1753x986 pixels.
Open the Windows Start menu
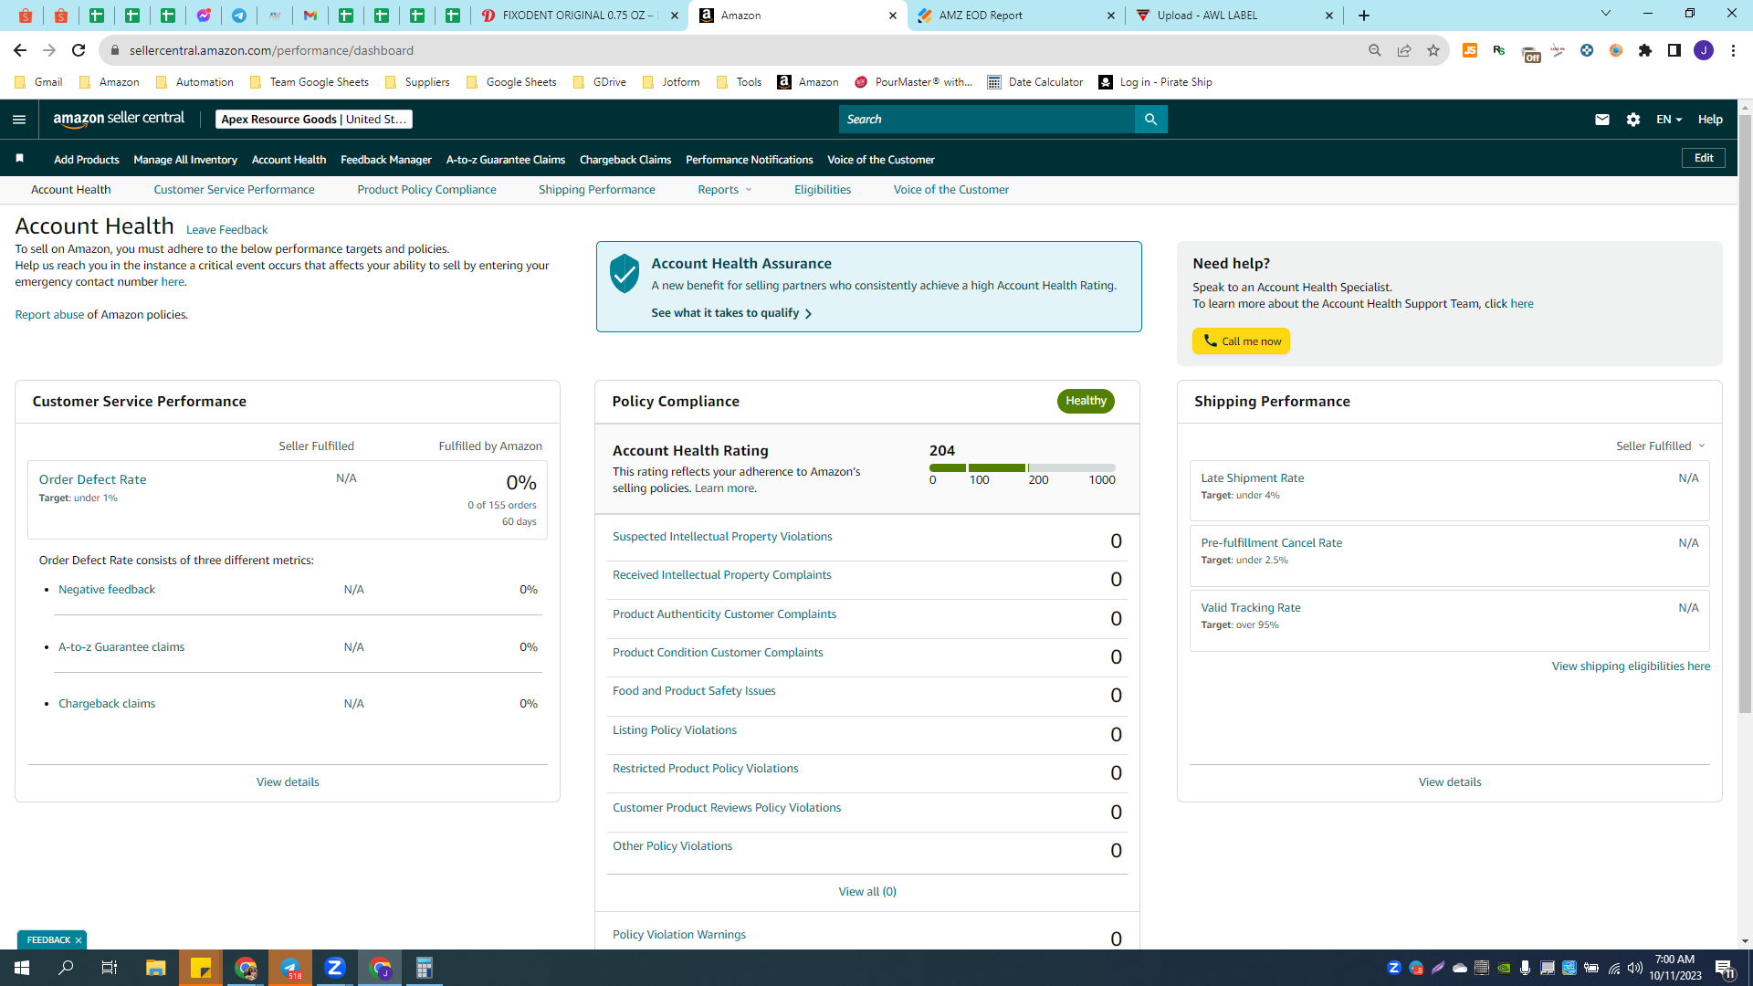click(x=22, y=968)
